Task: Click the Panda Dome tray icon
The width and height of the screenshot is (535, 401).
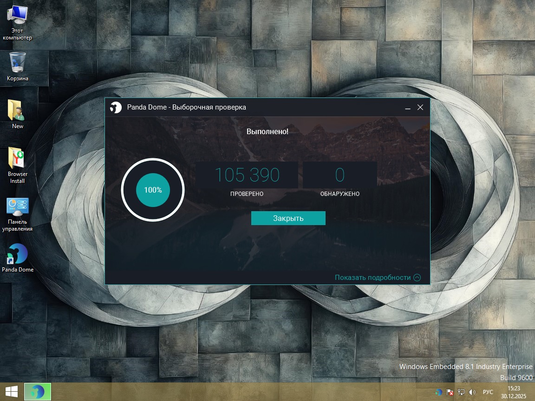Action: coord(438,392)
